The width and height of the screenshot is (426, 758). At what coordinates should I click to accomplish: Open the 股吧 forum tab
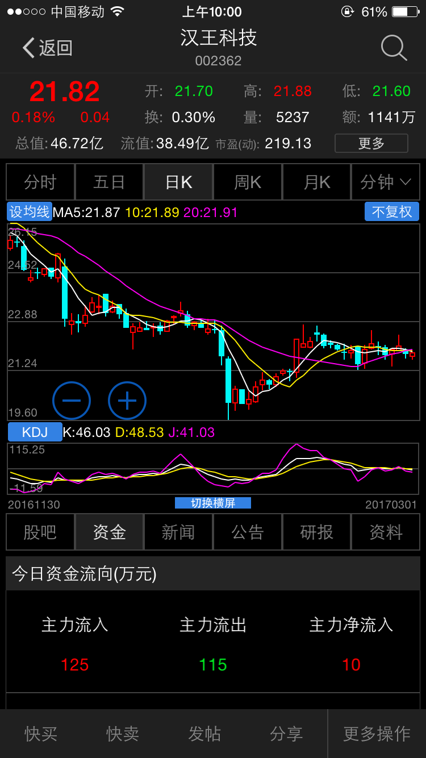[x=40, y=532]
